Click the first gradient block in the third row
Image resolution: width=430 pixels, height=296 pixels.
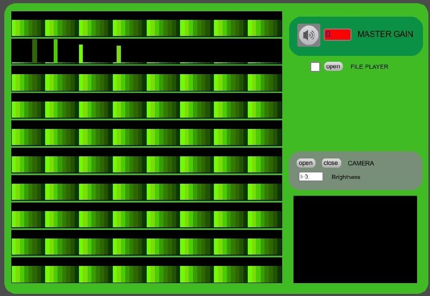[x=26, y=82]
